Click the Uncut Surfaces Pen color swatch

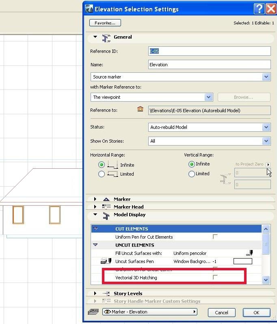[243, 261]
